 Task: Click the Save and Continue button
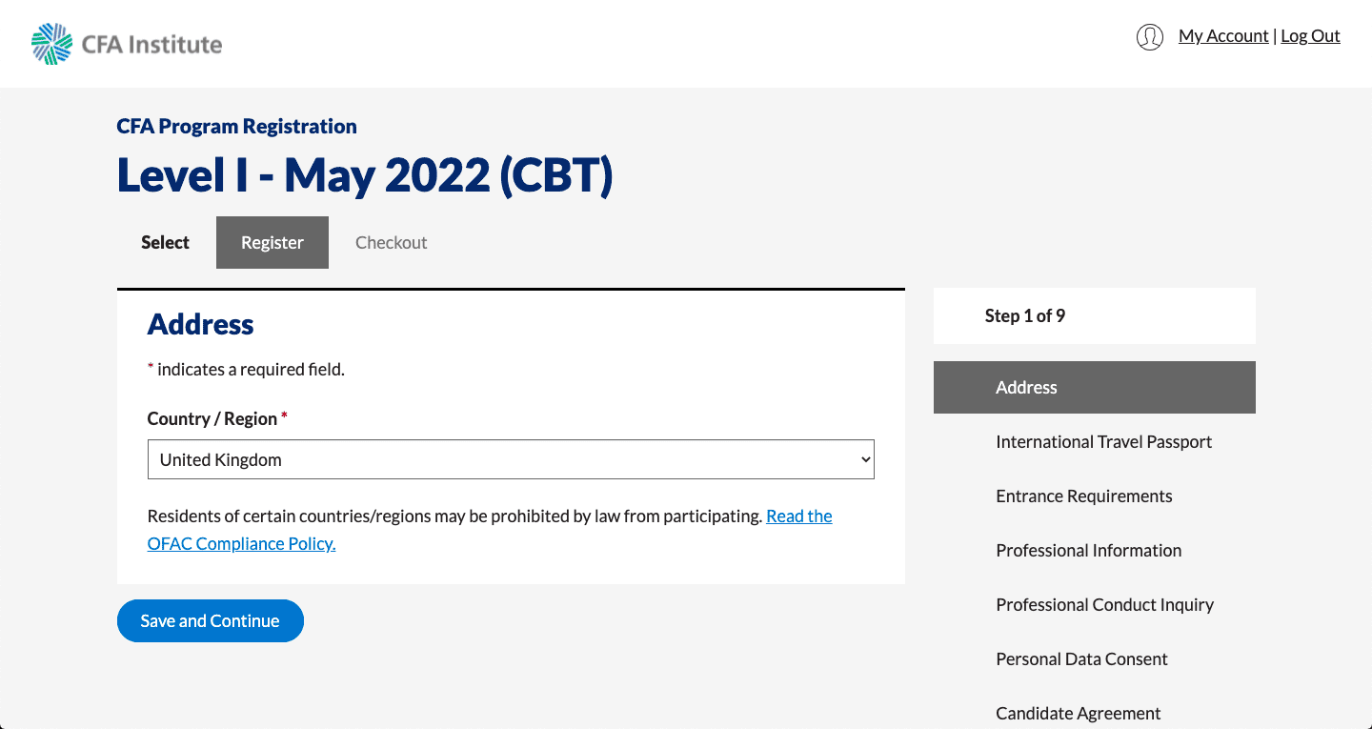[211, 620]
